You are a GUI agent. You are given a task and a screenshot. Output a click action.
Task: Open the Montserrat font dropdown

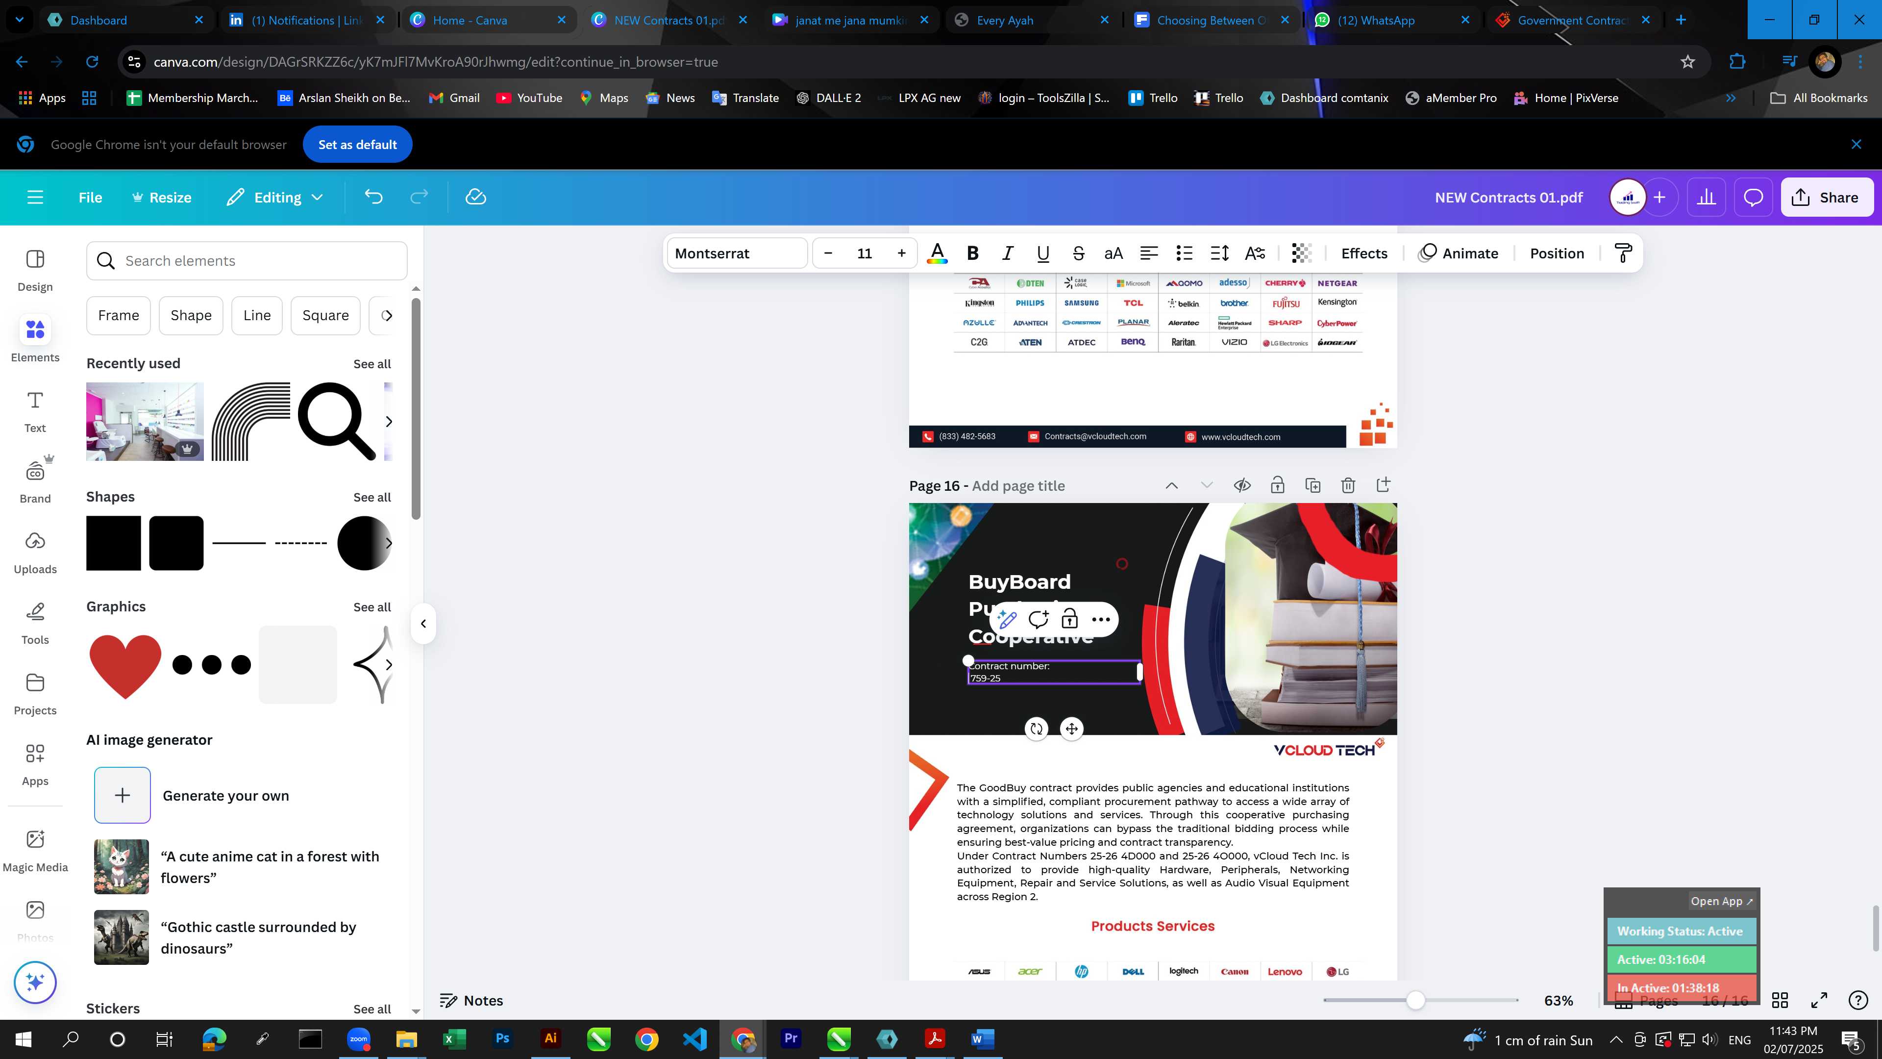click(737, 253)
